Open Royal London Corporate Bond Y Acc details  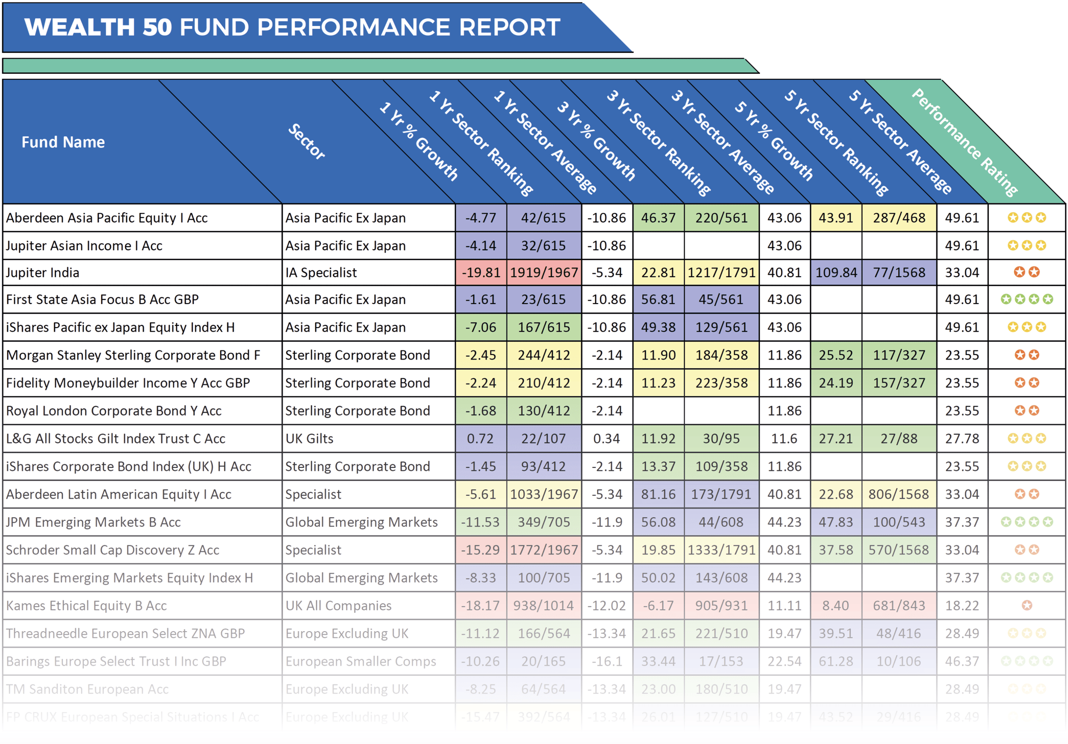tap(113, 410)
